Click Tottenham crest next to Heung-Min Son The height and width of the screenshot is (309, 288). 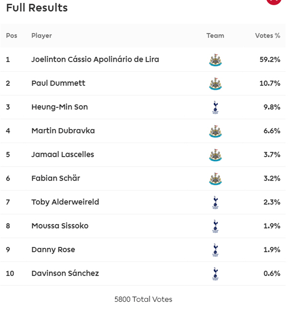pos(215,107)
